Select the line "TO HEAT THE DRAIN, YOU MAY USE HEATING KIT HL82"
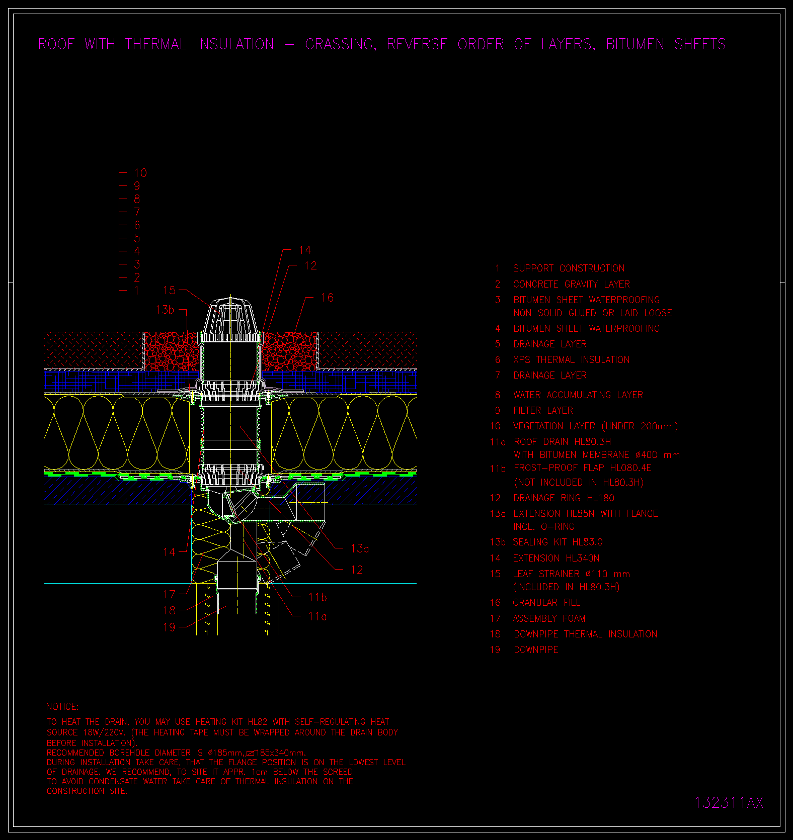The image size is (793, 840). [x=218, y=721]
